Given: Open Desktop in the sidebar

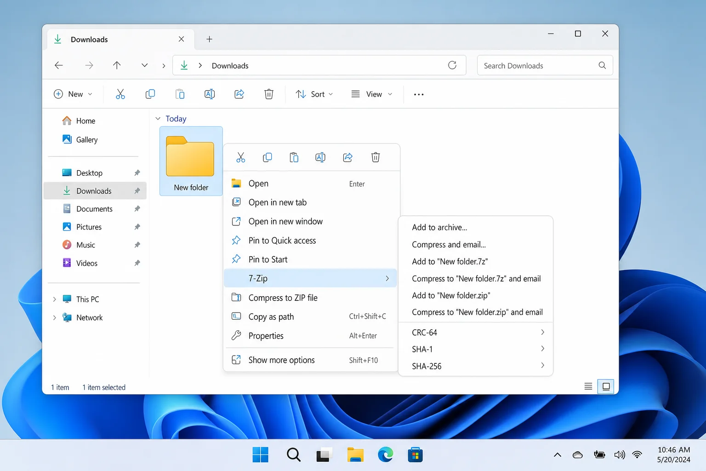Looking at the screenshot, I should pos(95,173).
